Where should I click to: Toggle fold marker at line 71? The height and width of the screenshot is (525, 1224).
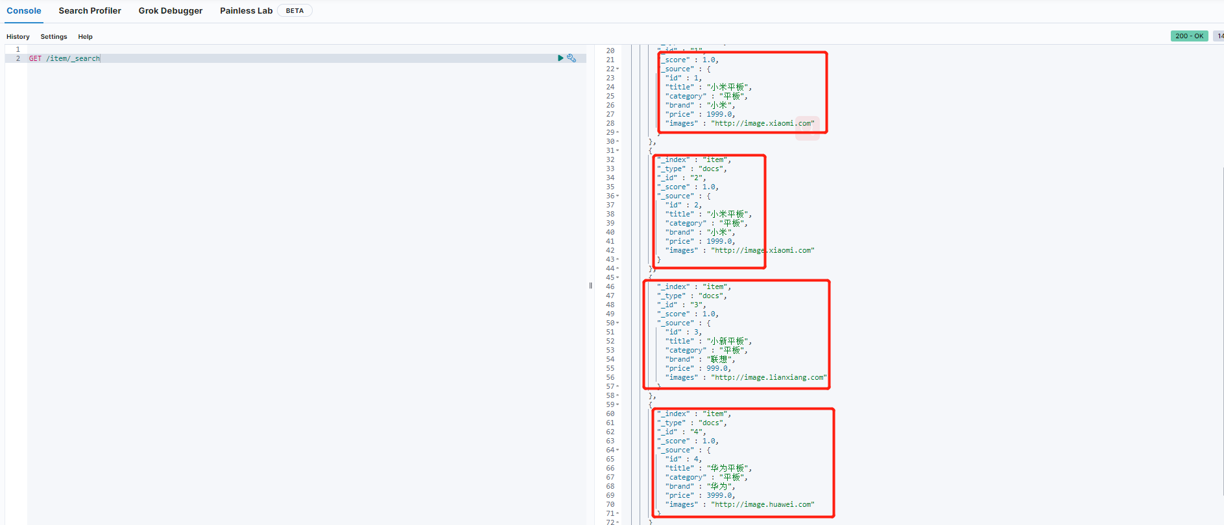pos(618,513)
